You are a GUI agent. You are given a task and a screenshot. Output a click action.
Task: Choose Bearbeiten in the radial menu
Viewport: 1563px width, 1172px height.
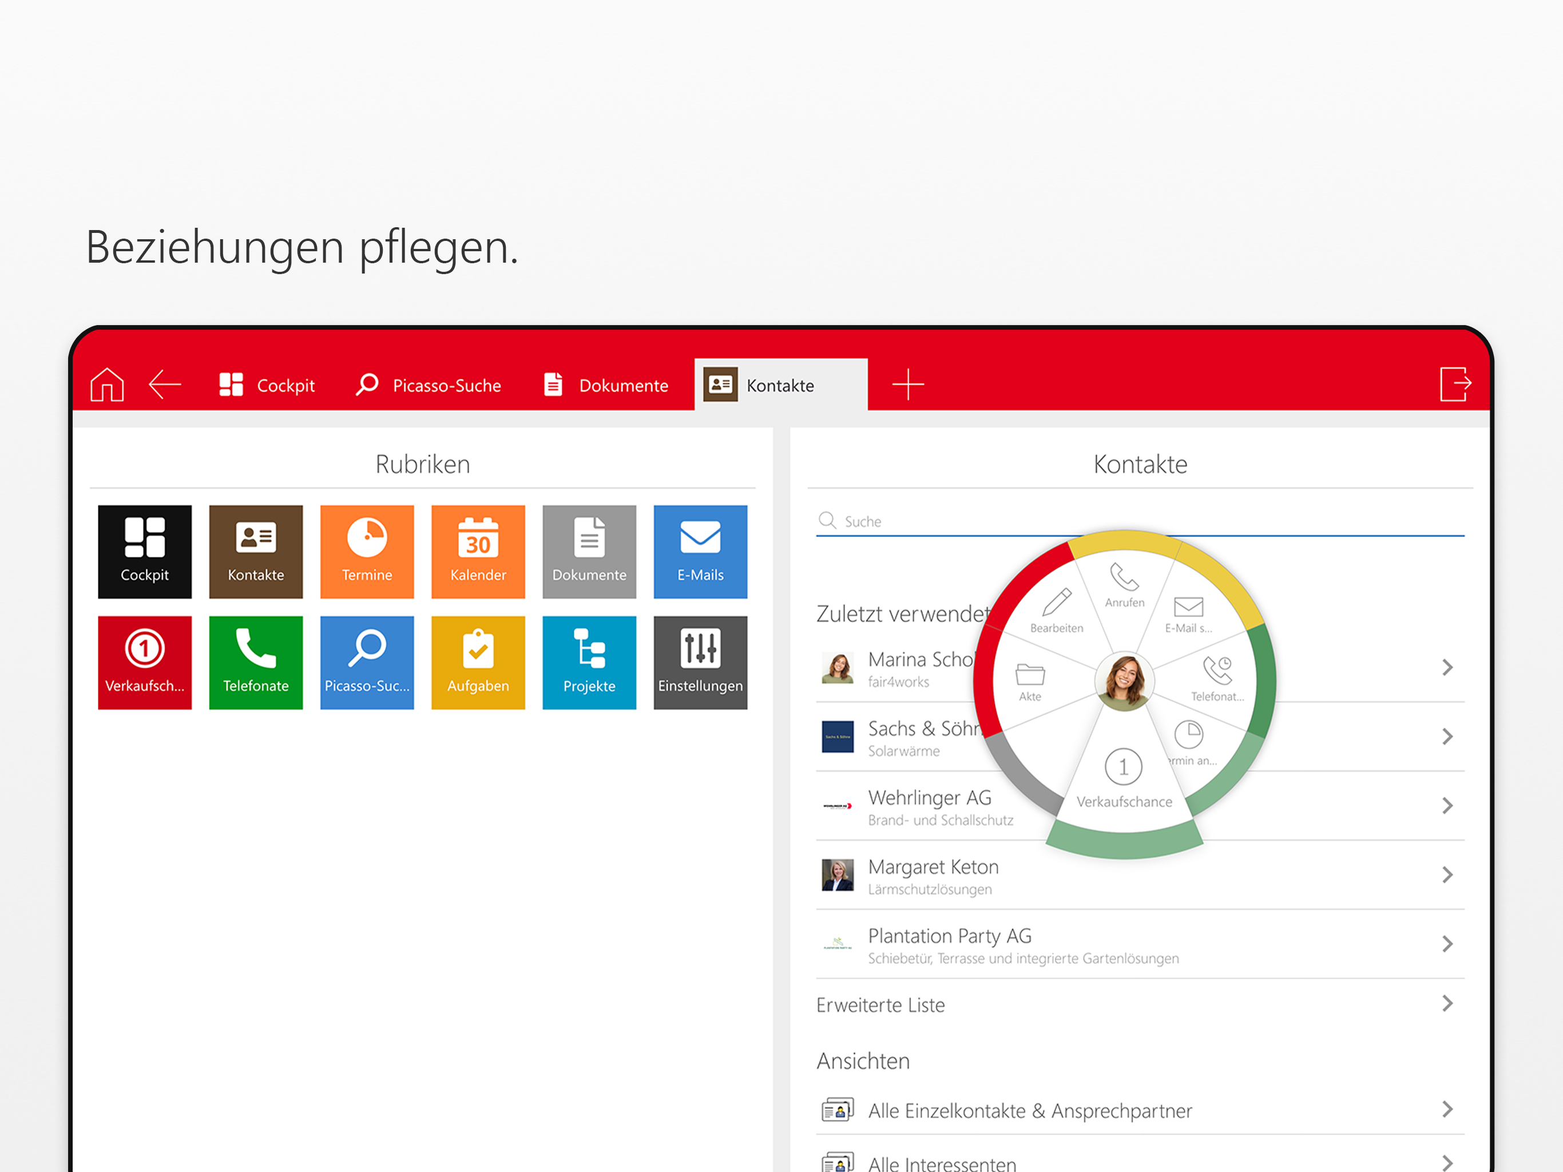(x=1056, y=611)
